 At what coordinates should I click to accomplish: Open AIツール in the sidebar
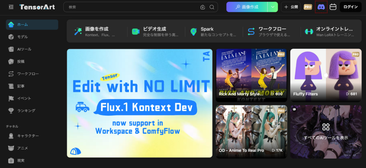pos(32,49)
